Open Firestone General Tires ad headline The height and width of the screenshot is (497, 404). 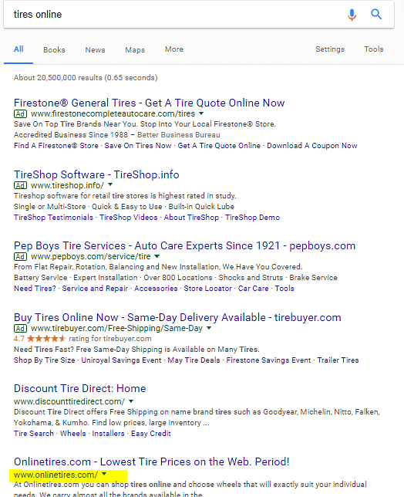(x=149, y=103)
